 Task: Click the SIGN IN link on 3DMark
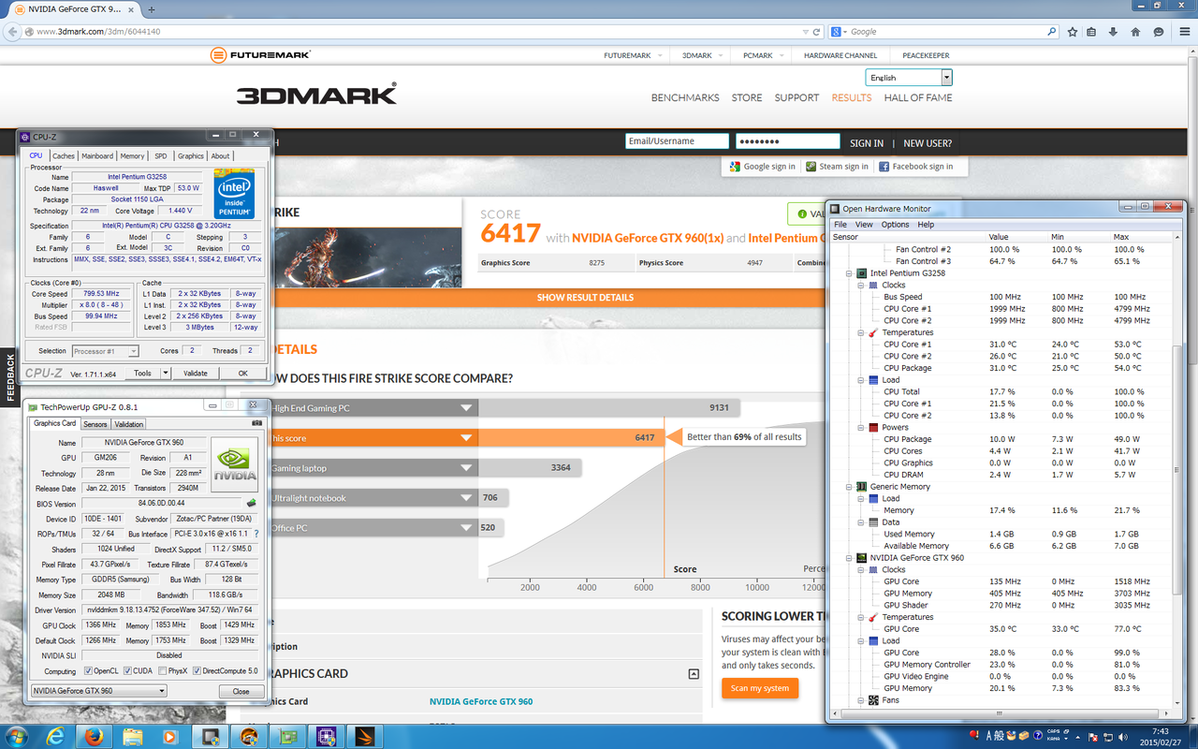click(867, 143)
